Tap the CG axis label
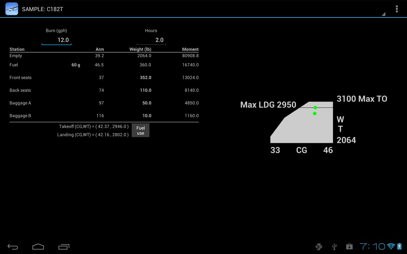The height and width of the screenshot is (254, 407). click(302, 150)
